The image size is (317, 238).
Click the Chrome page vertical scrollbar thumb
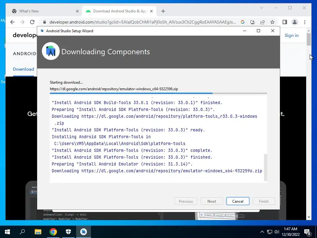tap(309, 39)
